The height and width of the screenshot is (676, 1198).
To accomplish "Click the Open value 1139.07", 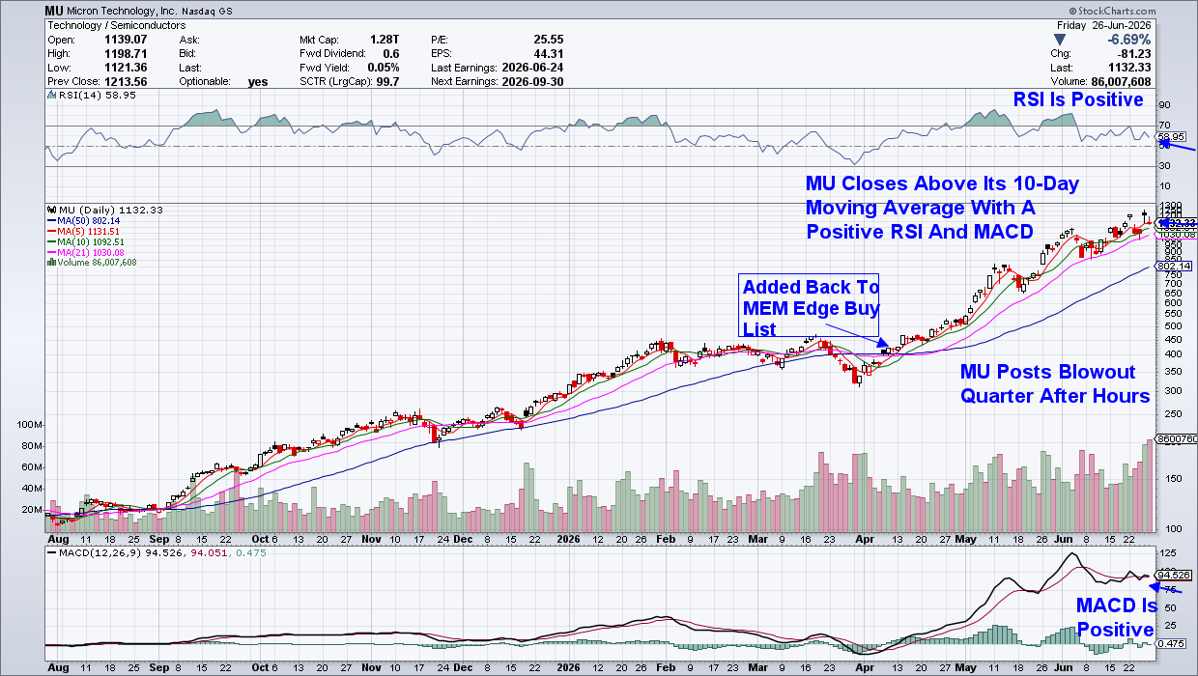I will [x=128, y=40].
